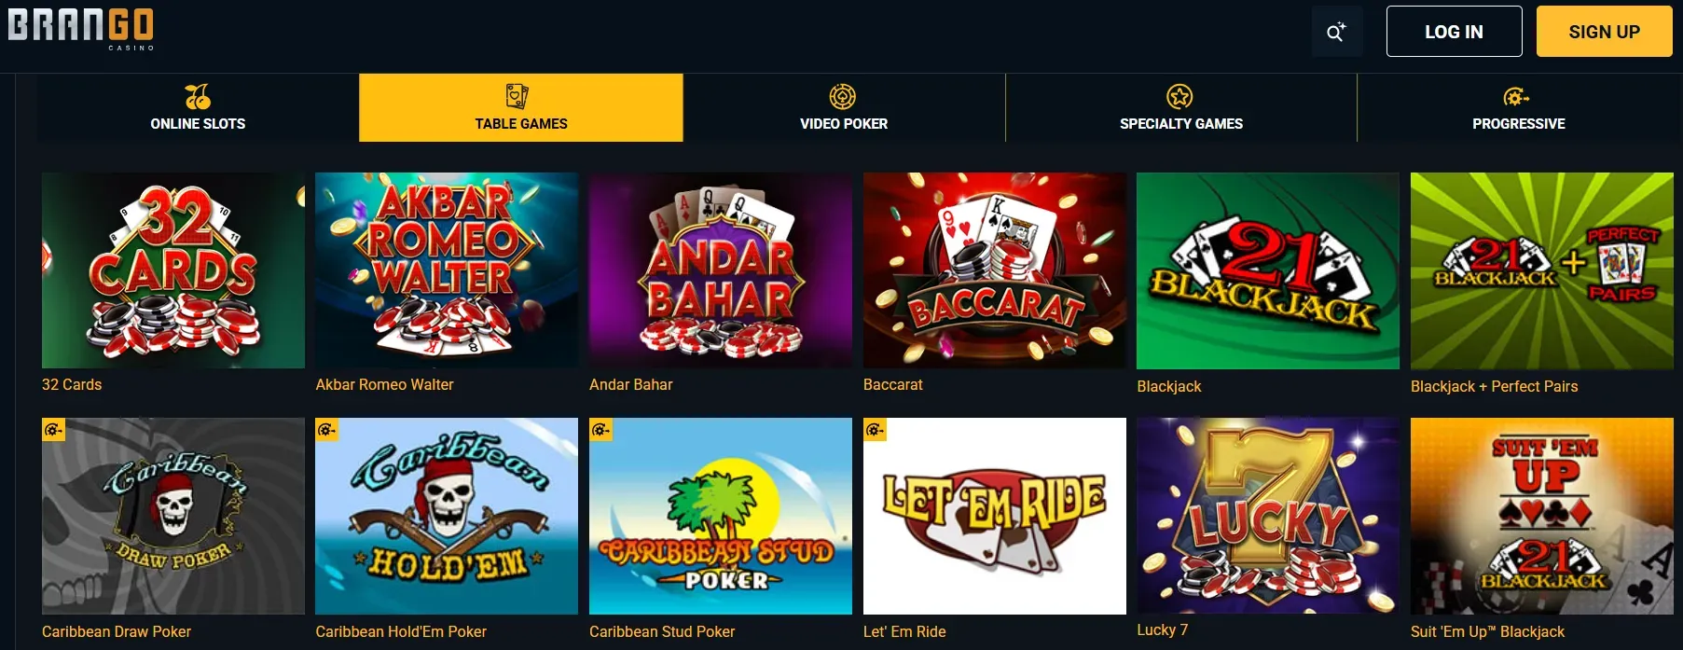Open the Lucky 7 game thumbnail
This screenshot has height=650, width=1683.
pyautogui.click(x=1267, y=516)
